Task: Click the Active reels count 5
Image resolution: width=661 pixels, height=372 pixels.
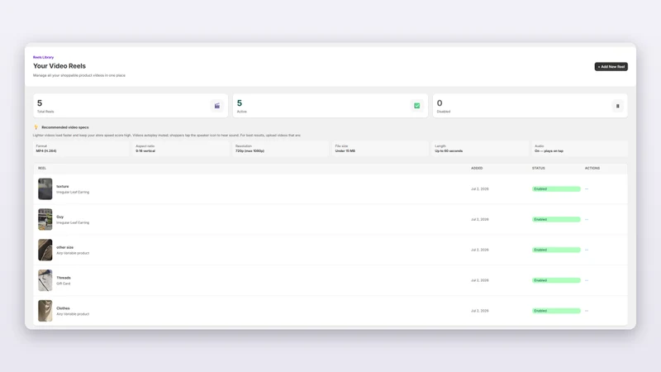Action: coord(240,103)
